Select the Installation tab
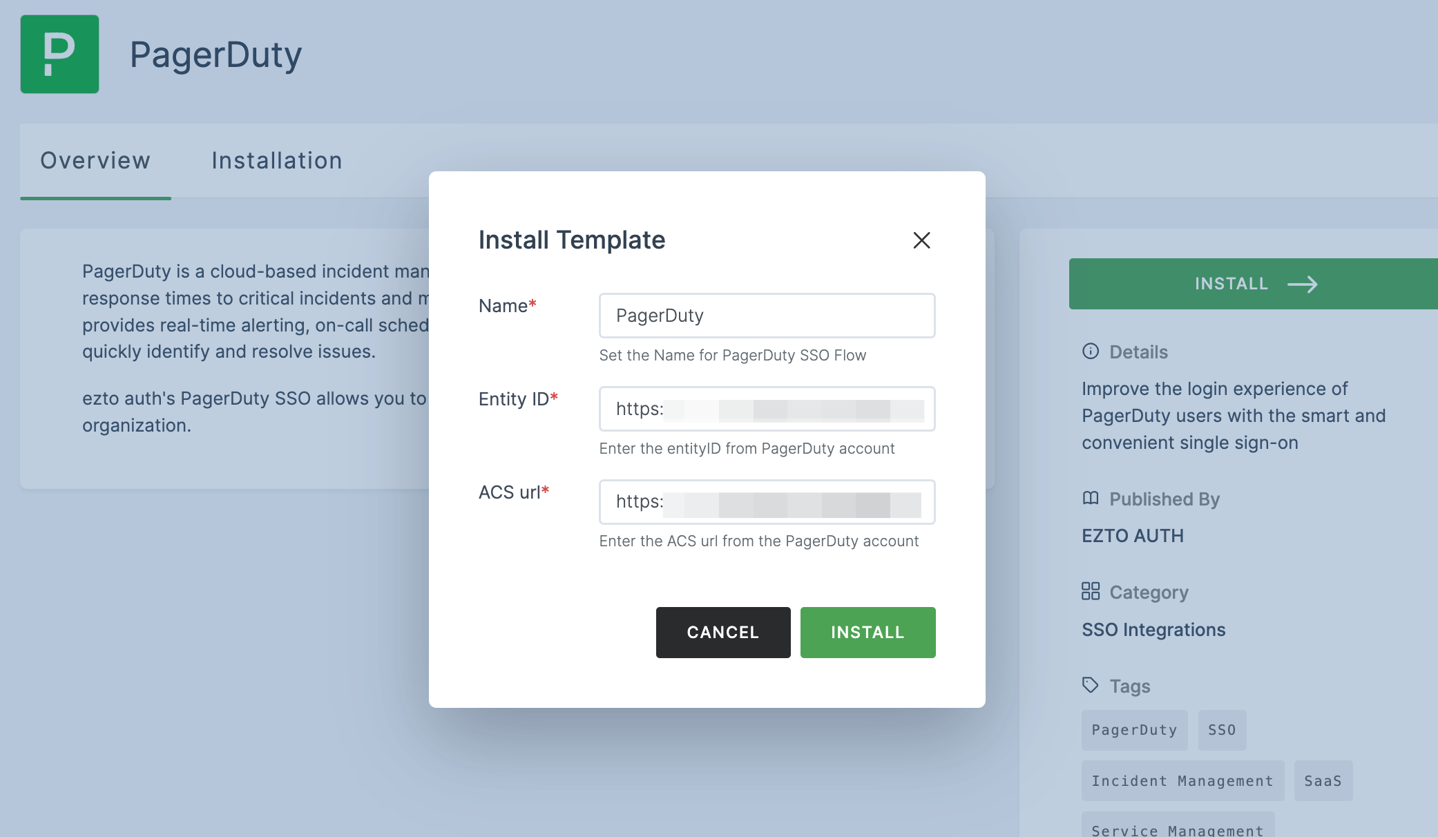The width and height of the screenshot is (1438, 837). (277, 160)
